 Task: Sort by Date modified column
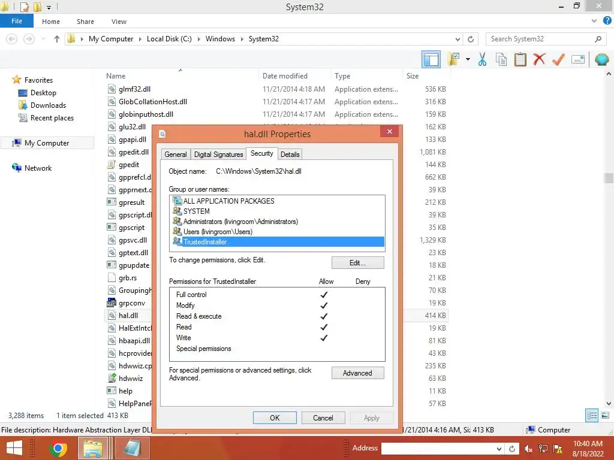click(285, 76)
